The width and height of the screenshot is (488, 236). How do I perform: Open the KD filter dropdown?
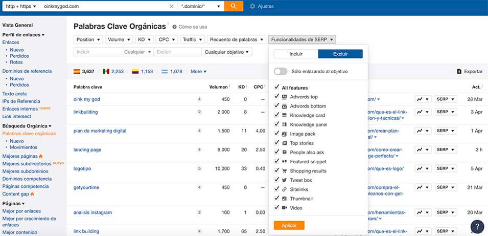[145, 39]
